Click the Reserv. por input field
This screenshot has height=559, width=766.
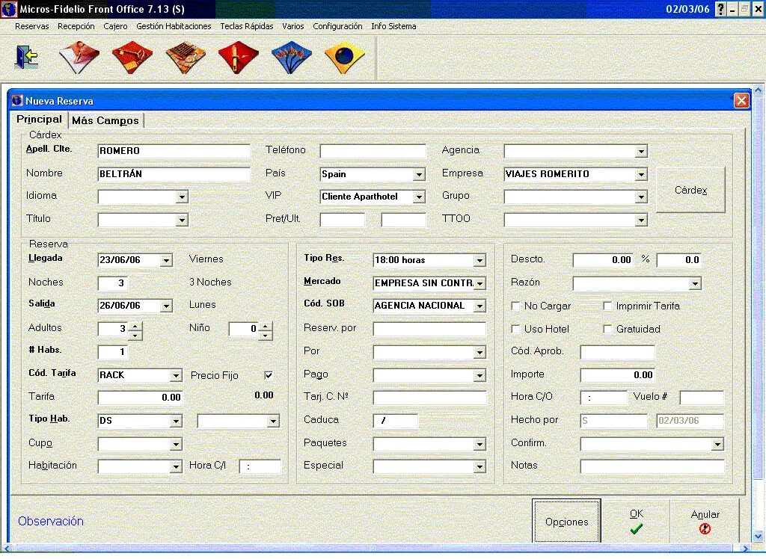click(429, 329)
